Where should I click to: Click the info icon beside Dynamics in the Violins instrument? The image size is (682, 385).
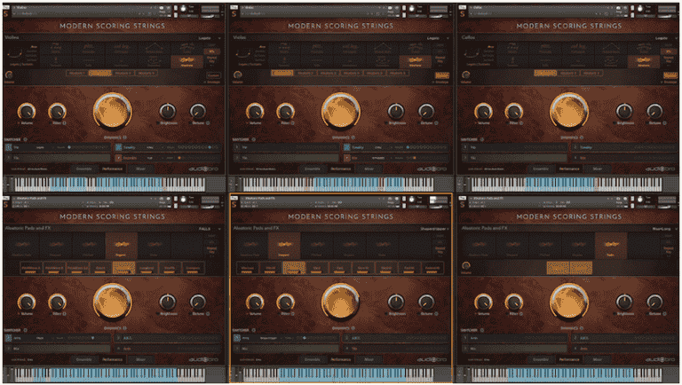tap(125, 137)
